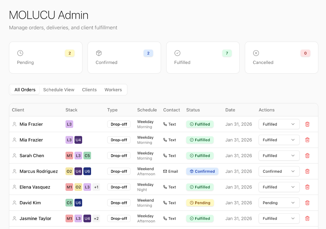This screenshot has width=326, height=229.
Task: Click the Fulfilled card checkmark icon
Action: tap(177, 53)
